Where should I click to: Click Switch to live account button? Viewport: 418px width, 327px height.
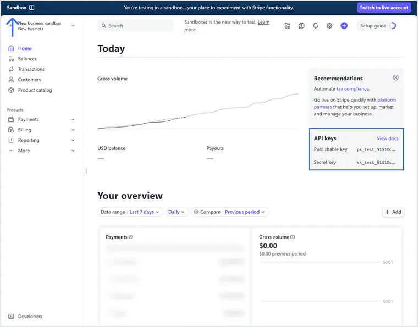(x=384, y=8)
